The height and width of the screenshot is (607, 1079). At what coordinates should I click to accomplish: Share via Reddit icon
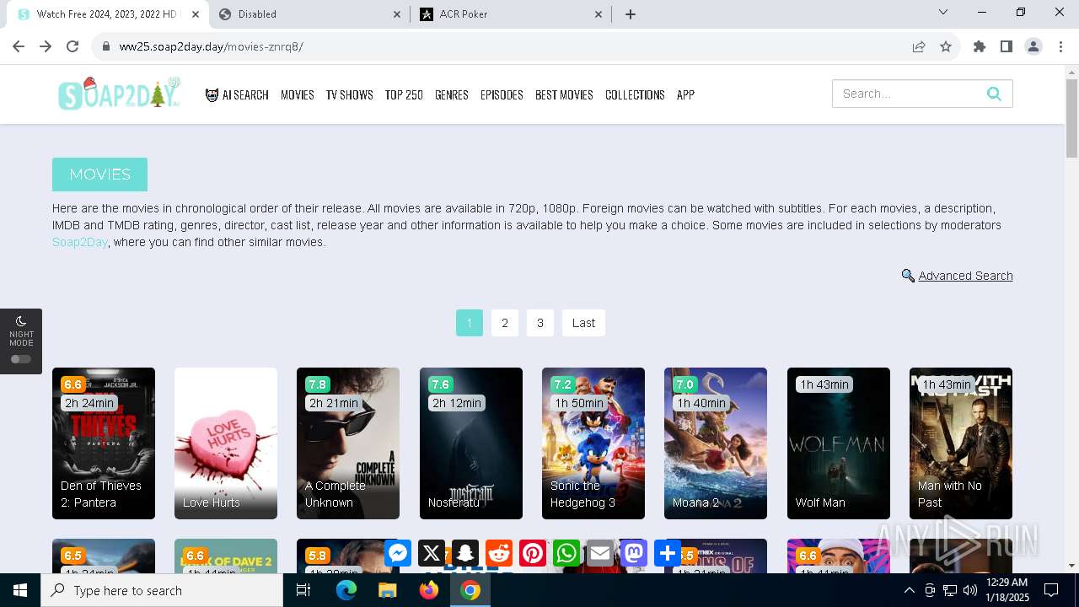pyautogui.click(x=499, y=553)
